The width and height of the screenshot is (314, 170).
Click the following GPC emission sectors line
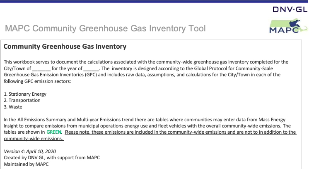click(x=37, y=81)
